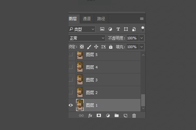Switch to the 路径 (Paths) tab

[x=101, y=19]
